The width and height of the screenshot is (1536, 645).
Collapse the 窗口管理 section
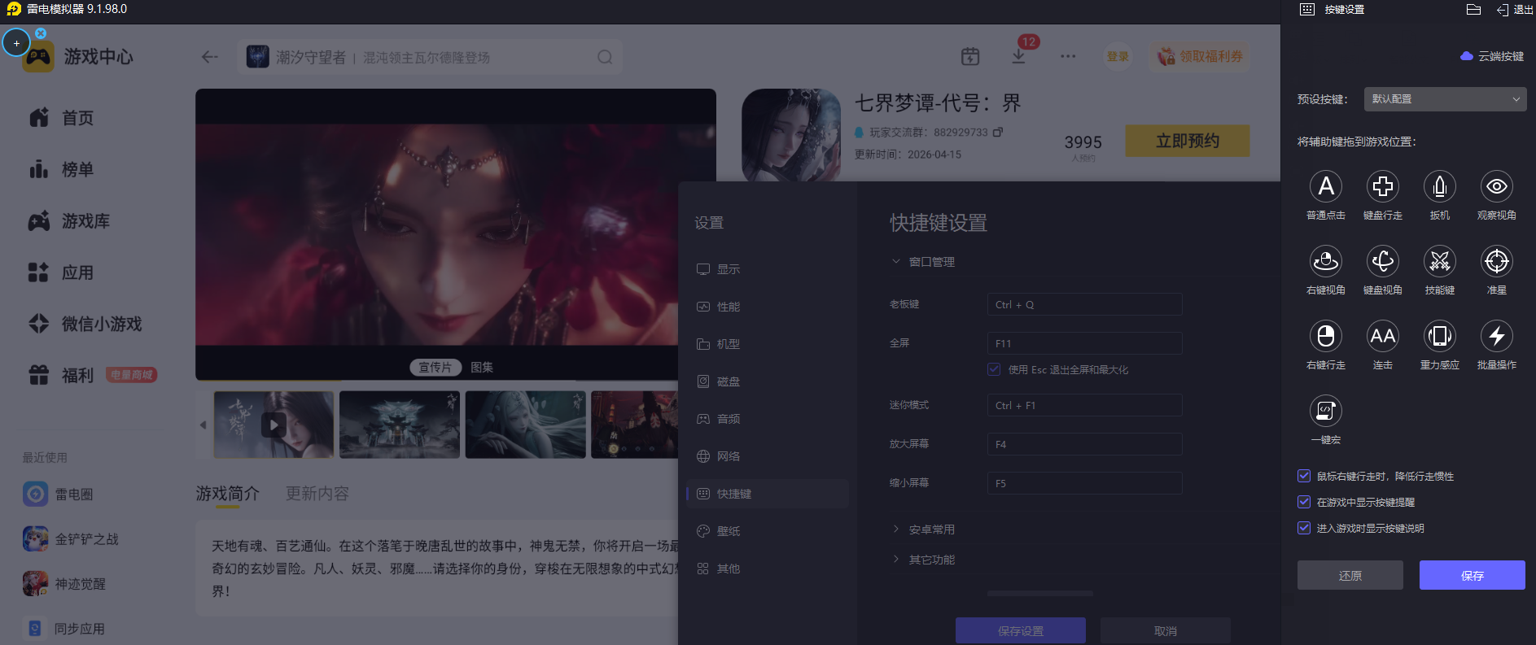click(x=923, y=262)
